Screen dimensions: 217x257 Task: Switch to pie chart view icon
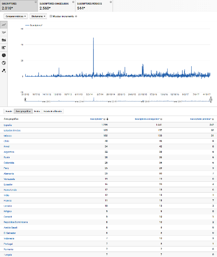(x=4, y=55)
